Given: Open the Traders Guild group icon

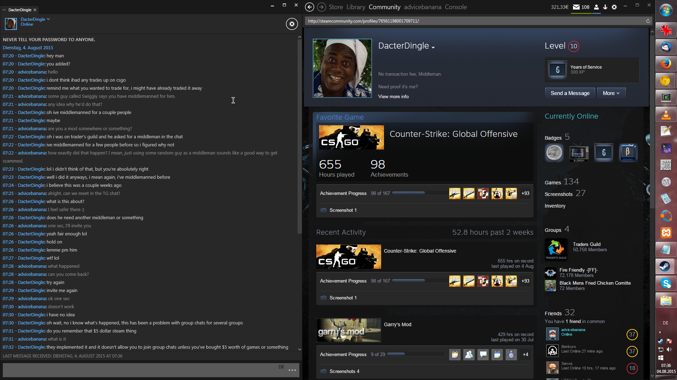Looking at the screenshot, I should tap(556, 249).
